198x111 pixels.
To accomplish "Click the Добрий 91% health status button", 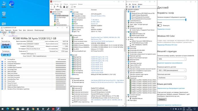I will click(x=6, y=46).
